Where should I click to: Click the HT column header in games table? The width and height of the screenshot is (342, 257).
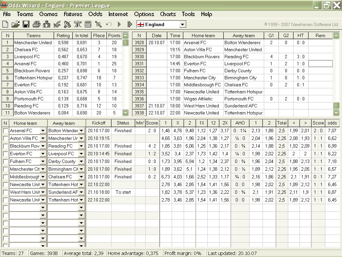(301, 35)
